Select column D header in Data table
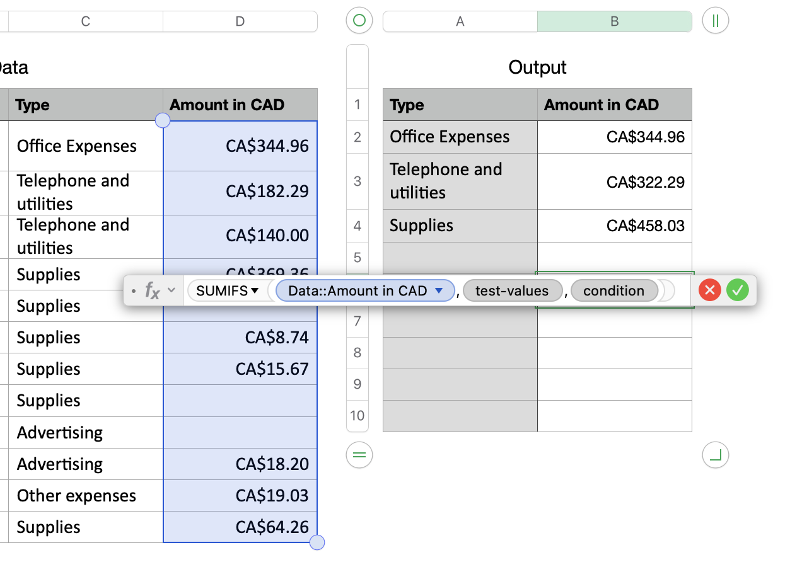Viewport: 802px width, 572px height. 240,21
